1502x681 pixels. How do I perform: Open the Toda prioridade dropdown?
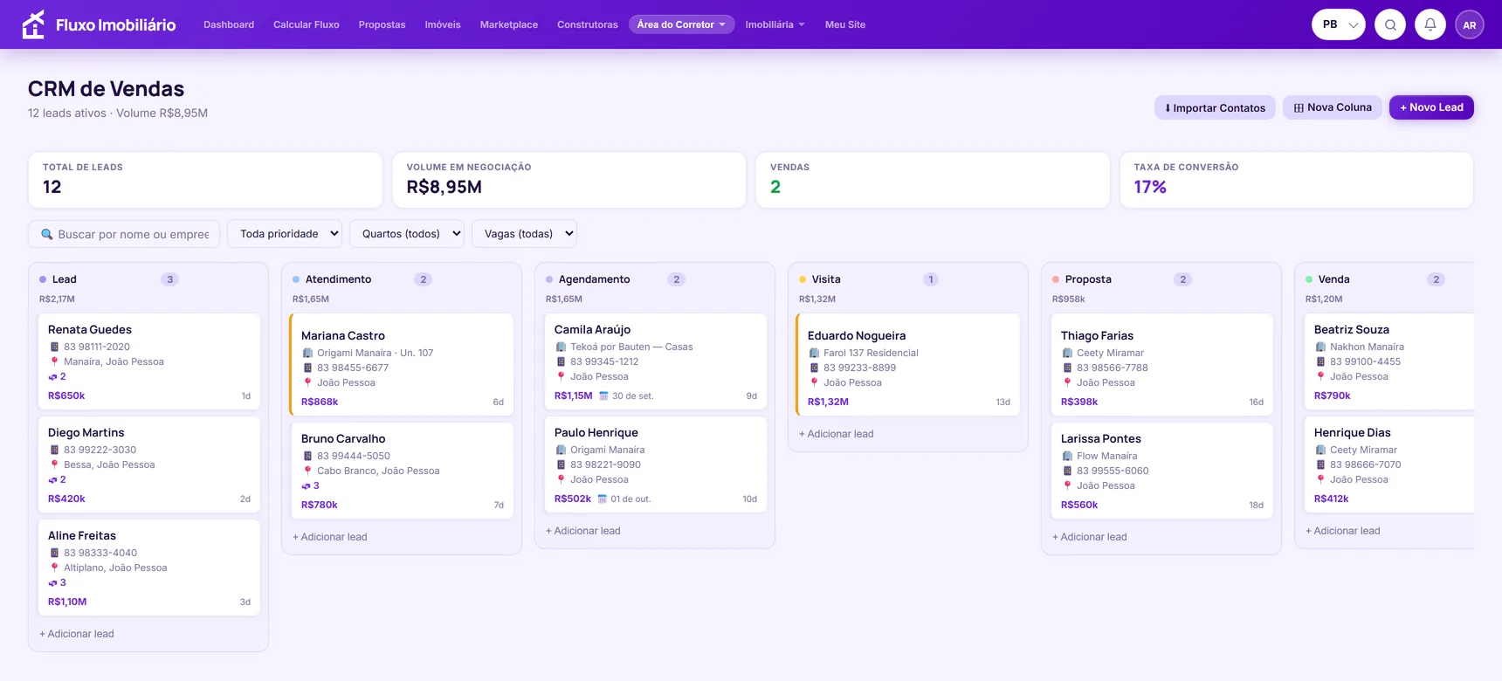[285, 234]
